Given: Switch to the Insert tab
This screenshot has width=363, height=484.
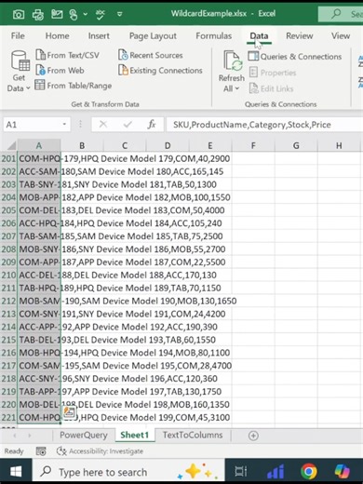Looking at the screenshot, I should pos(99,36).
